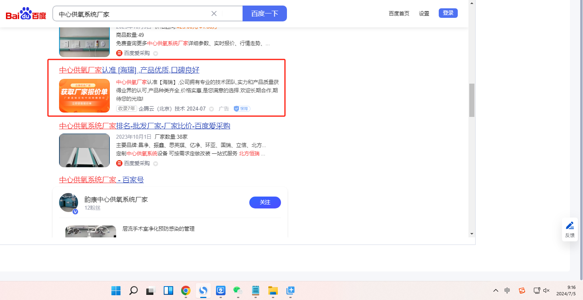This screenshot has height=300, width=583.
Task: Open the 层流手术室净化预防感染的管理 article
Action: (159, 229)
